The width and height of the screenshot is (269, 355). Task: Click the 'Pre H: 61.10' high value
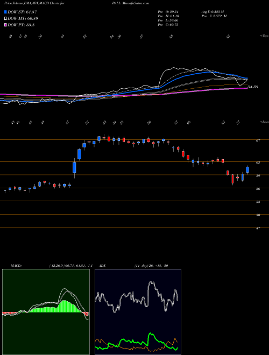point(168,16)
